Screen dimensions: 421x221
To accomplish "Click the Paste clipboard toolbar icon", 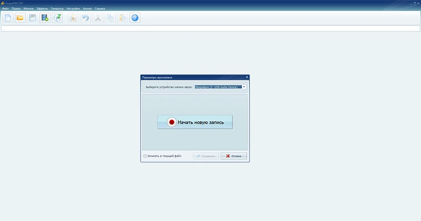I will 123,18.
